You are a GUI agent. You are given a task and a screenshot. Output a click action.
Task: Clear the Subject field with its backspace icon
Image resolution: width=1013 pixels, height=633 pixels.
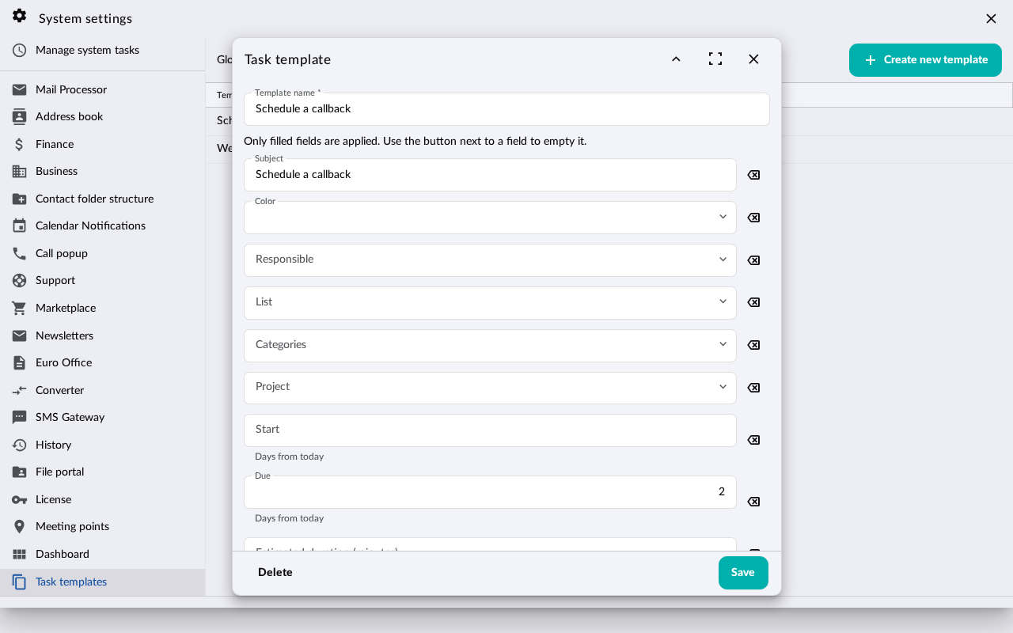coord(753,175)
